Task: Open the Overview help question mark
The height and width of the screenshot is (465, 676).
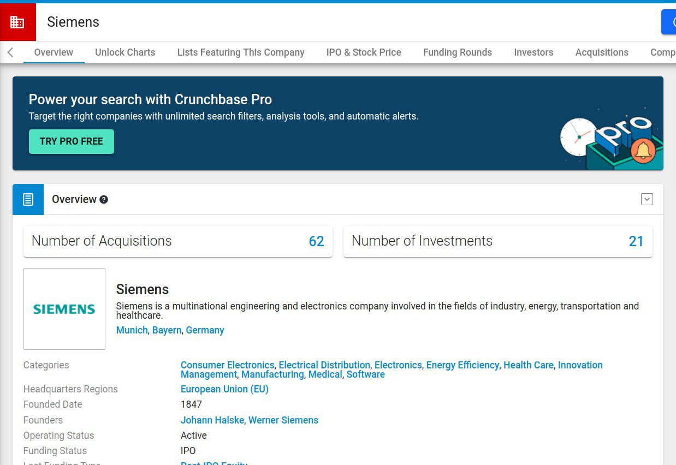Action: click(x=104, y=200)
